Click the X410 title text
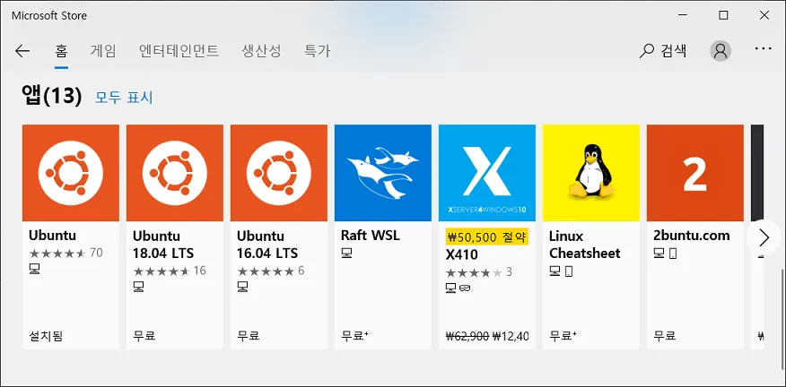786x387 pixels. 462,254
